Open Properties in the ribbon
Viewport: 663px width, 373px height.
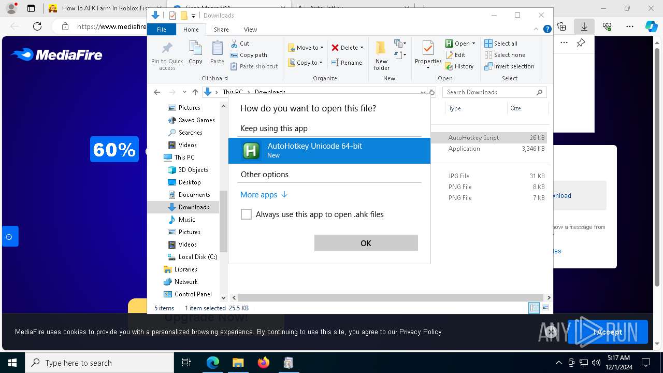(428, 55)
